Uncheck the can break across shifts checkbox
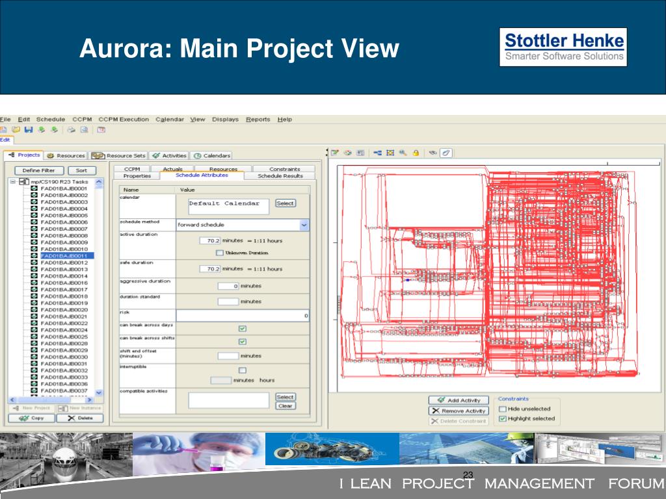The height and width of the screenshot is (499, 666). point(242,342)
